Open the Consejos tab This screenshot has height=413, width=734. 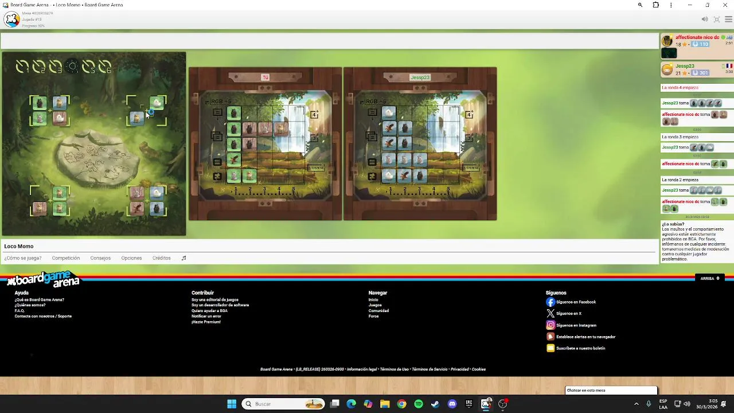[100, 258]
